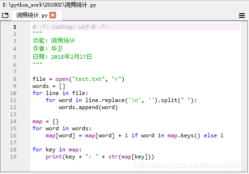Open the hamburger options menu of the editor
The height and width of the screenshot is (174, 249).
tap(241, 16)
